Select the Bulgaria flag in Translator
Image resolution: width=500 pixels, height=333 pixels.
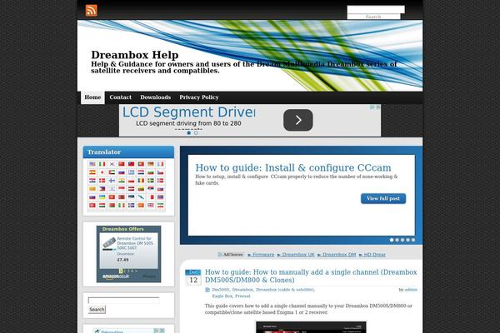151,172
